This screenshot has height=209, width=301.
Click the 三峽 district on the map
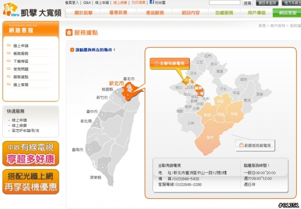[190, 123]
